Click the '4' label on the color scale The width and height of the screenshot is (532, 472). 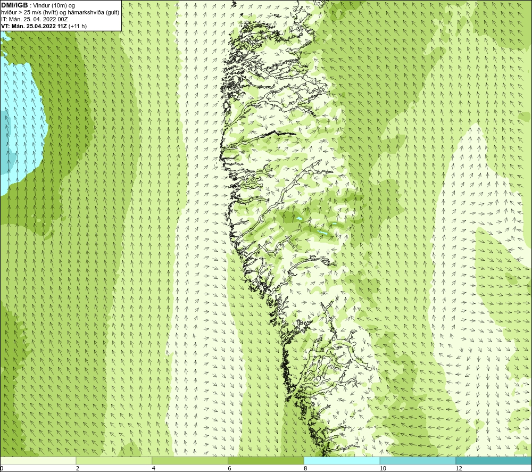pyautogui.click(x=154, y=469)
